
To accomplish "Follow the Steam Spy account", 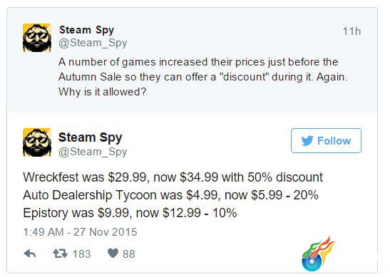I will tap(326, 140).
